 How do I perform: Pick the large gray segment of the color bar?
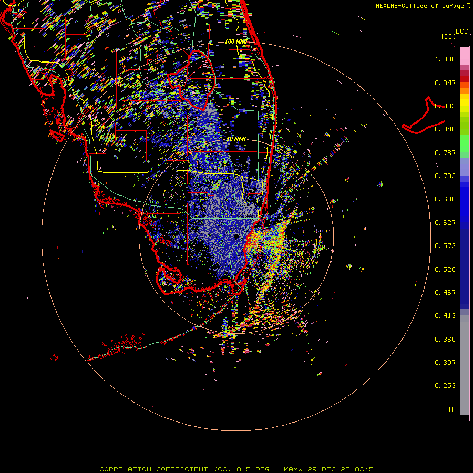click(464, 365)
